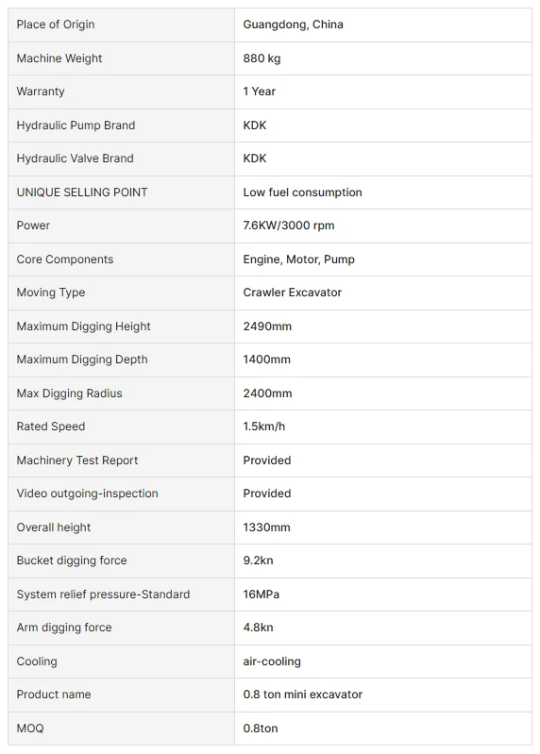Select the Guangdong, China value
Viewport: 540px width, 754px height.
tap(293, 25)
